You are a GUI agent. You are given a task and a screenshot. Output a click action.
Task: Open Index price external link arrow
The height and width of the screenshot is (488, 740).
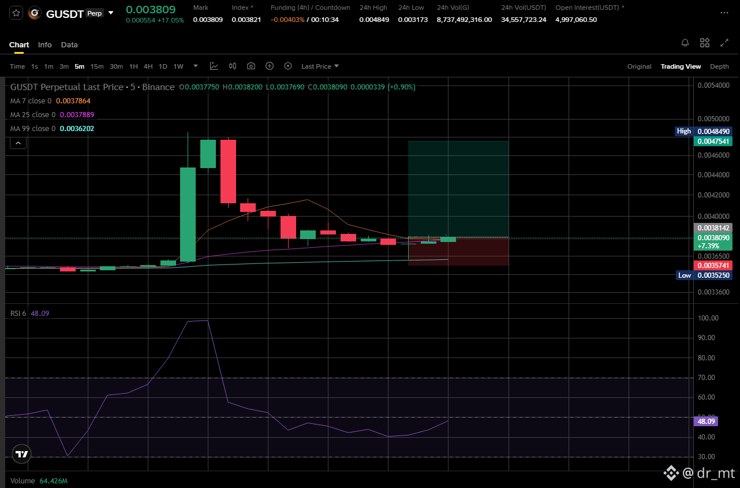point(252,8)
